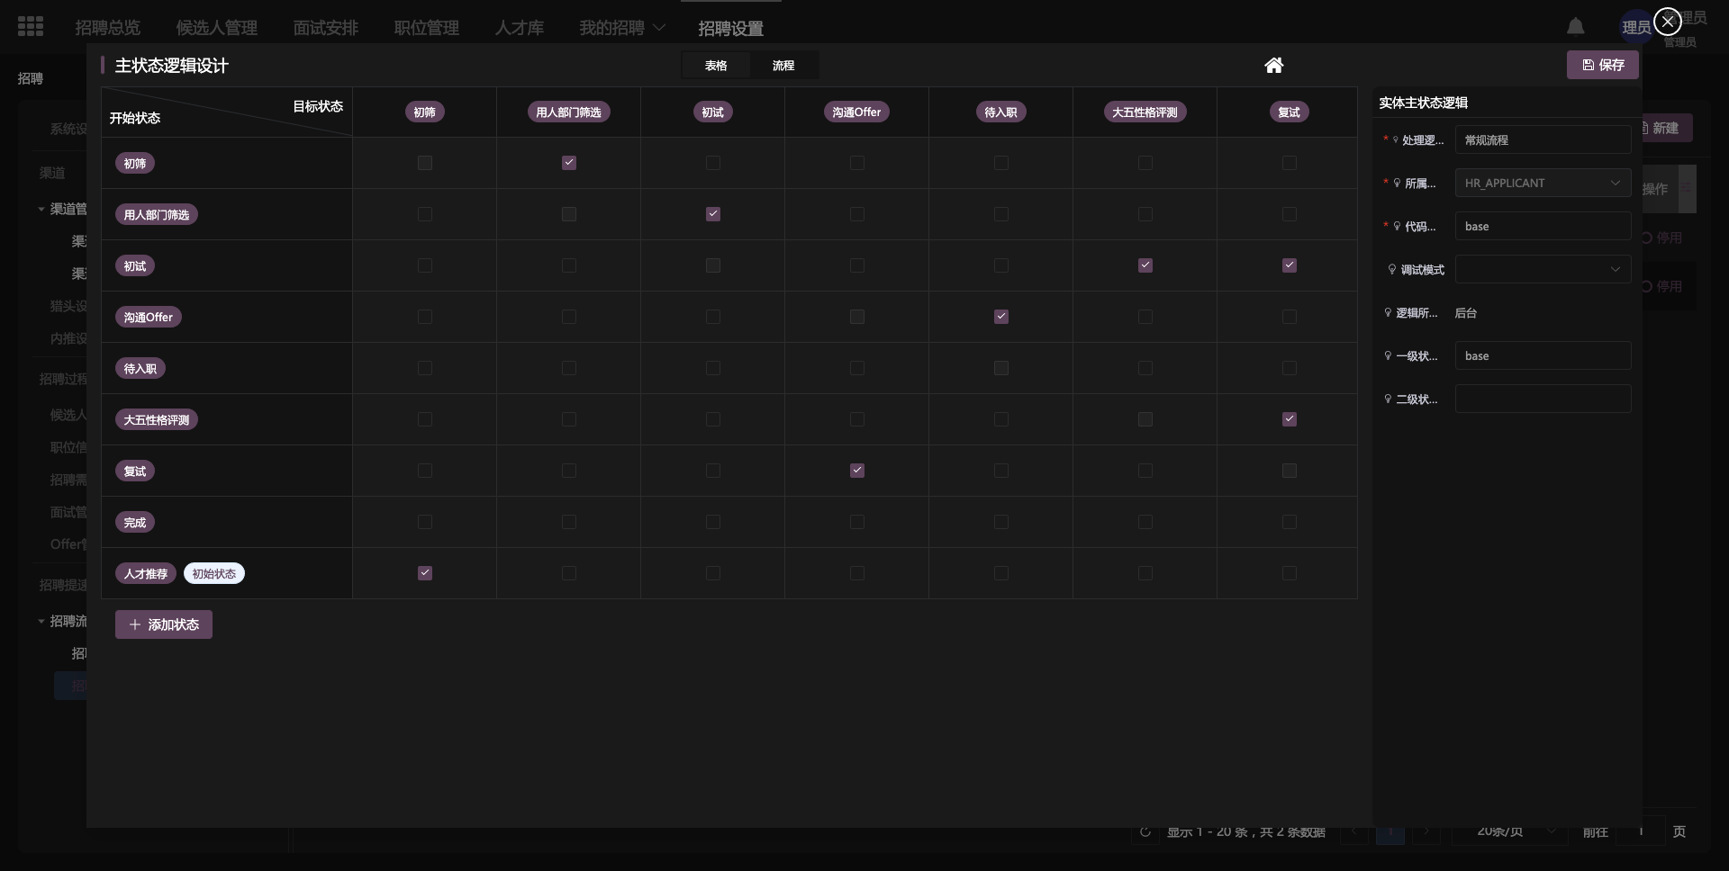This screenshot has width=1729, height=871.
Task: Click the notification bell icon
Action: coord(1575,27)
